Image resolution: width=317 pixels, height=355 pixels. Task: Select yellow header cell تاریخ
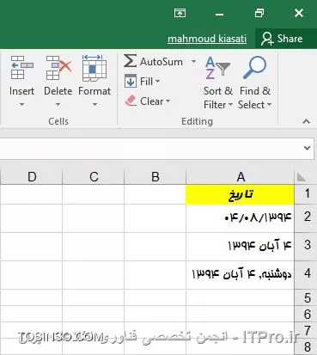point(241,194)
